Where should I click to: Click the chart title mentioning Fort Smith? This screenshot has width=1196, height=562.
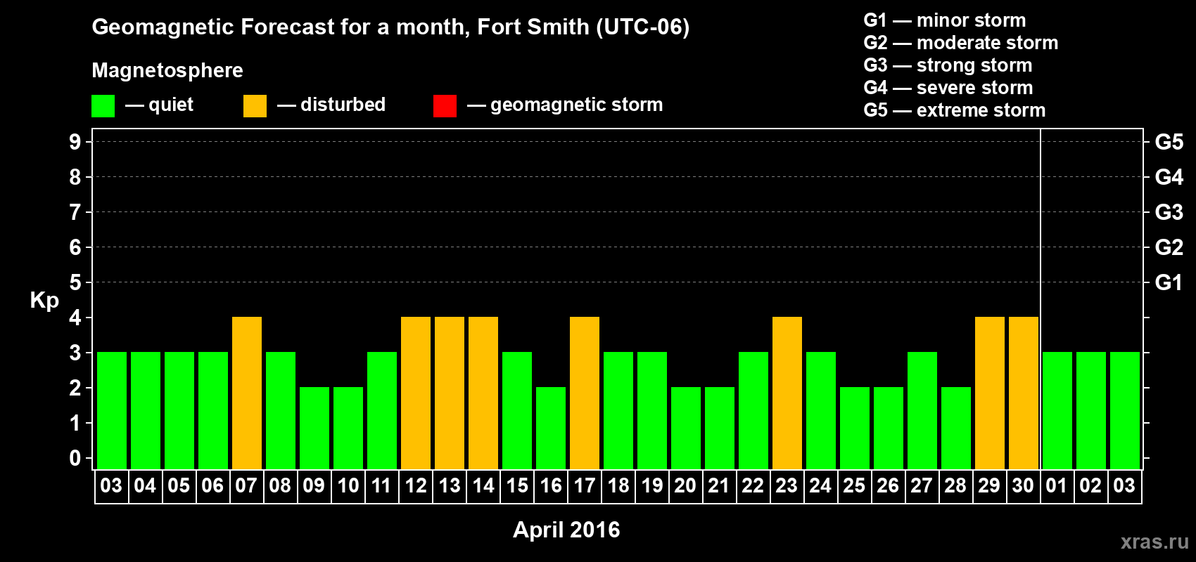(390, 27)
